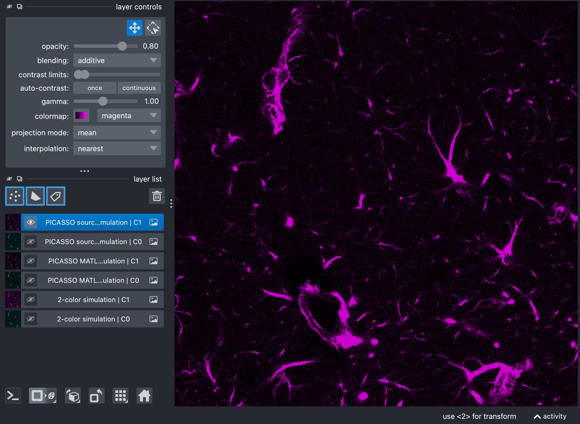Float the layer controls panel
Screen dimensions: 580x424
coord(20,7)
